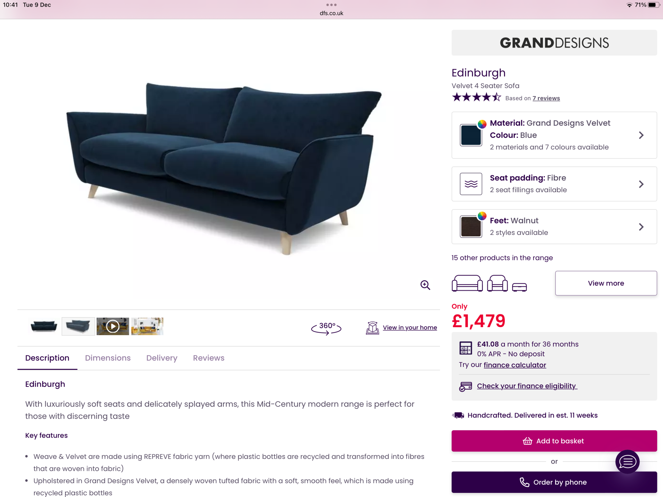Switch to the Delivery tab
Screen dimensions: 663x497
(162, 358)
